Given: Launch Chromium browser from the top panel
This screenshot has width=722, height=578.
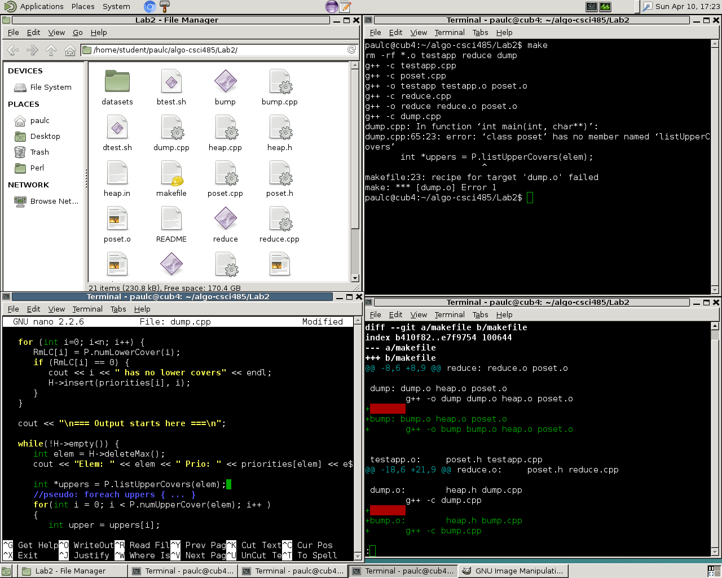Looking at the screenshot, I should (x=149, y=7).
